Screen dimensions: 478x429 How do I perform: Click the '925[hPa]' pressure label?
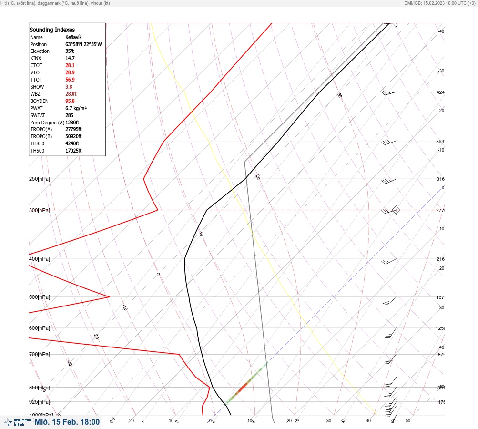click(x=40, y=402)
